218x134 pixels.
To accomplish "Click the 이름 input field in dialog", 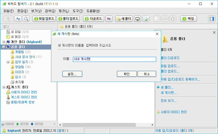I will (x=114, y=59).
